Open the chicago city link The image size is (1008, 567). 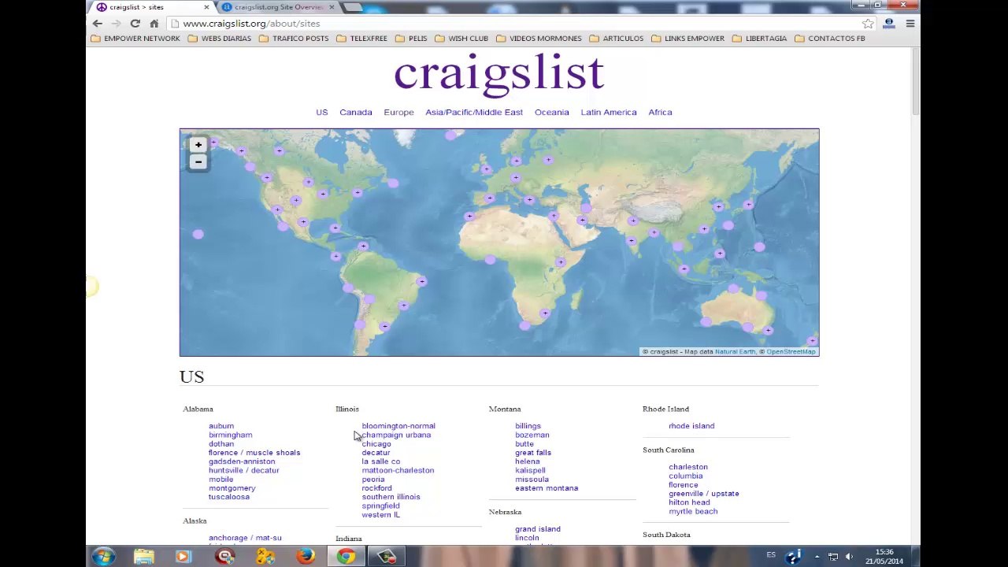coord(376,444)
